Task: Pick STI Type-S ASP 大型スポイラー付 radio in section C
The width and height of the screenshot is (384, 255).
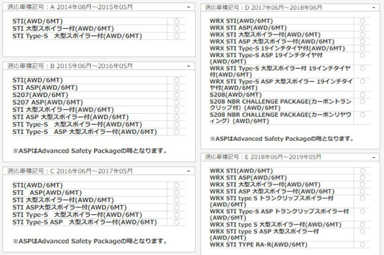Action: coord(177,222)
